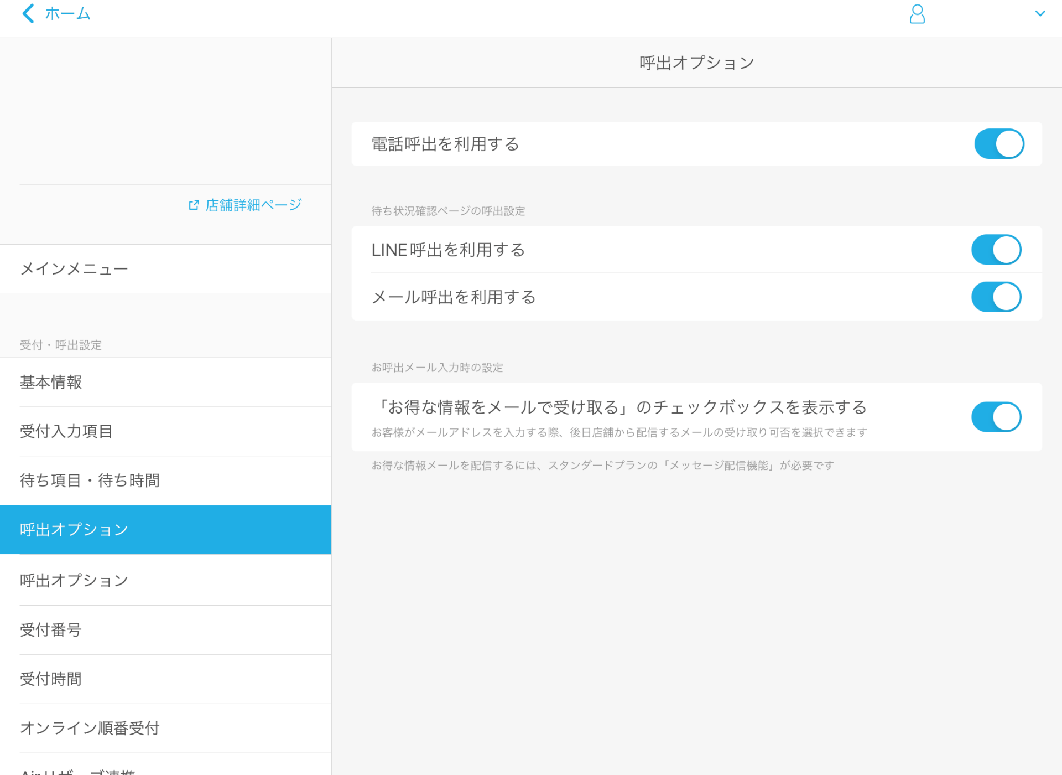
Task: Select 待ち項目・待ち時間
Action: pos(90,480)
